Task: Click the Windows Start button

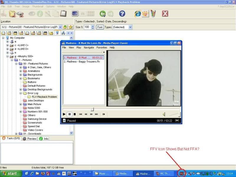Action: pos(11,174)
